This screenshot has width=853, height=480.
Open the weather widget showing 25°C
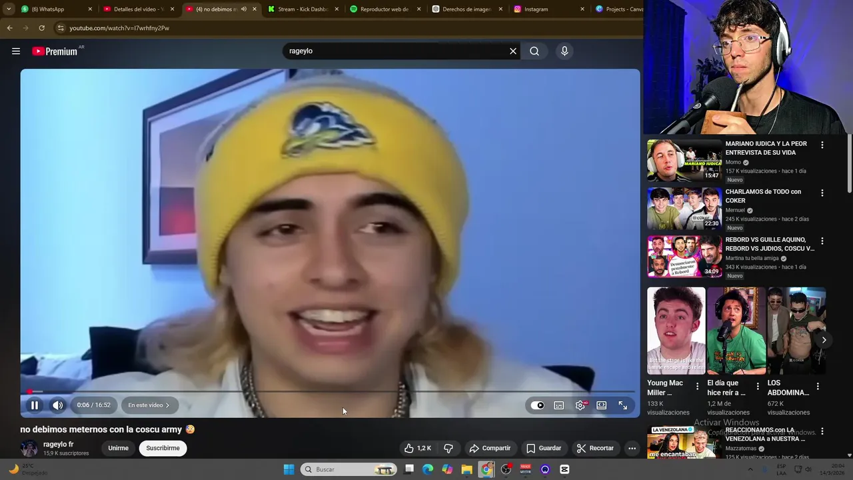tap(27, 469)
